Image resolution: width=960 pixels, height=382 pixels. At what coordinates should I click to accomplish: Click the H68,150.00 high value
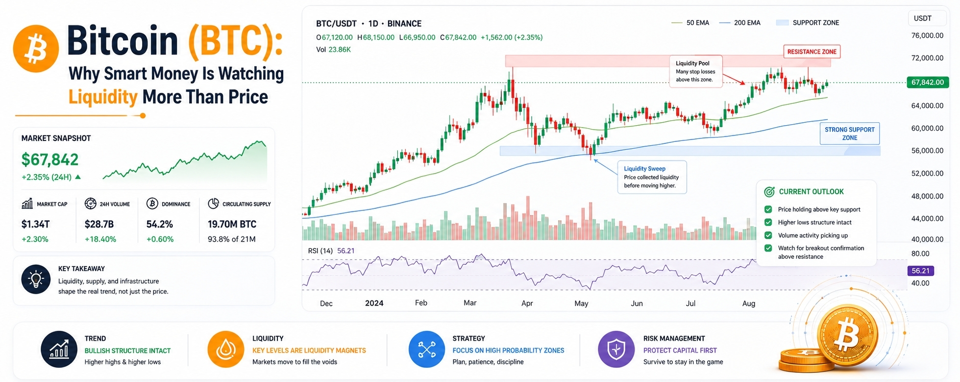coord(376,37)
